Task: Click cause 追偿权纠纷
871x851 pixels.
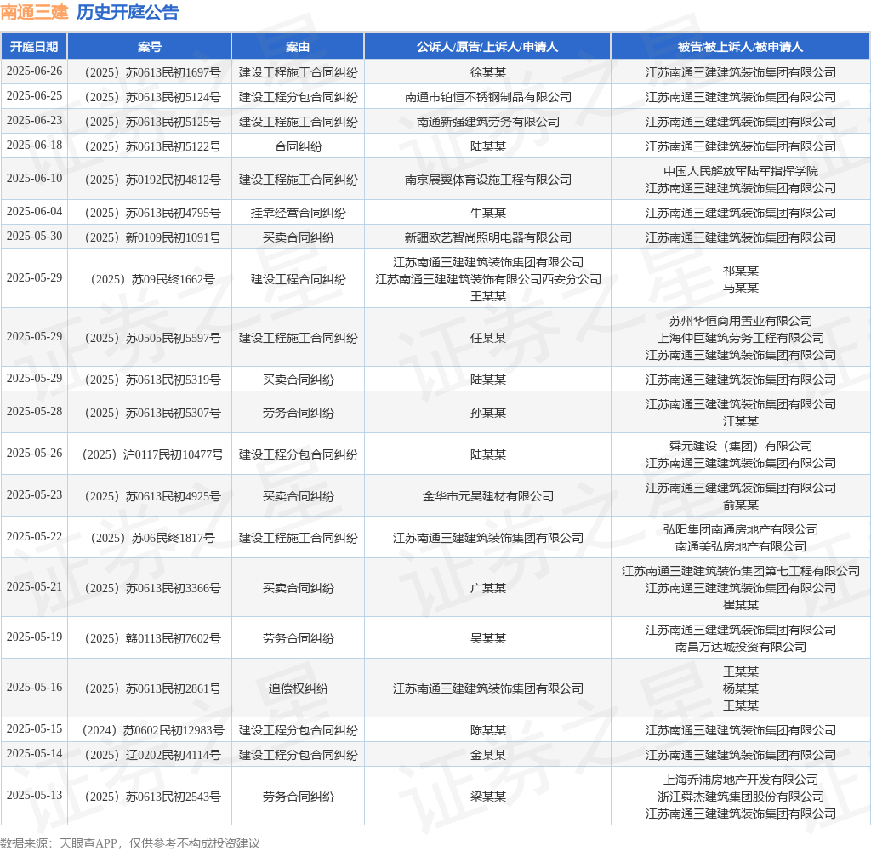Action: point(298,688)
